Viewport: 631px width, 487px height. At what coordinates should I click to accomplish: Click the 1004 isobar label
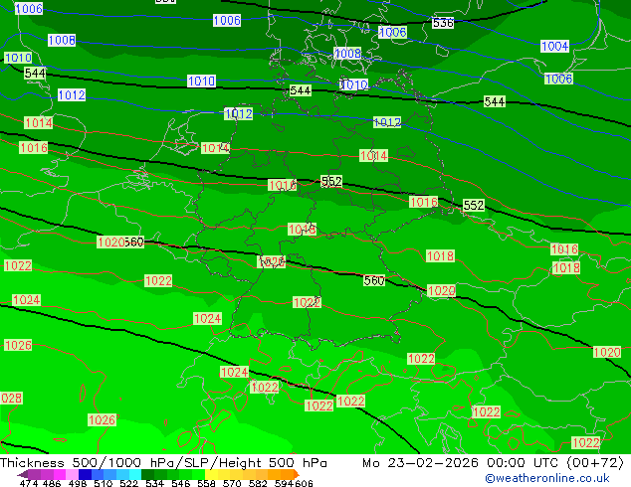(554, 46)
